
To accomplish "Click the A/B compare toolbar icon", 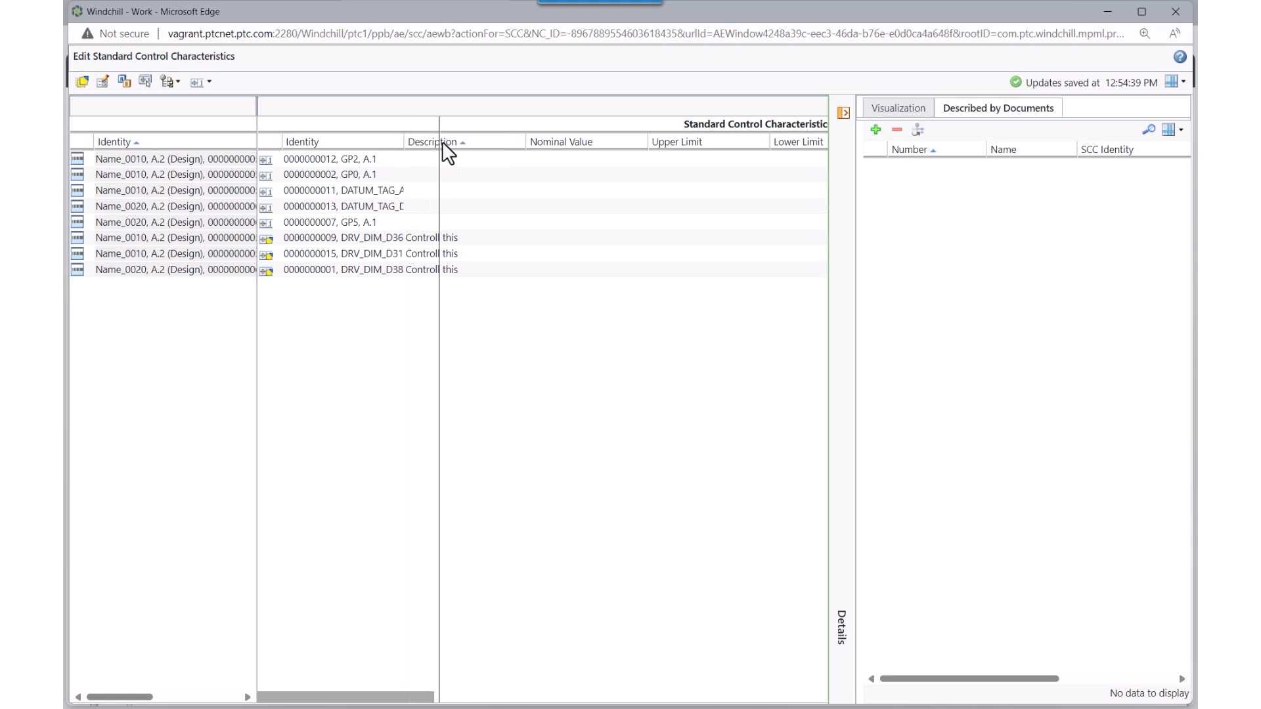I will click(124, 81).
